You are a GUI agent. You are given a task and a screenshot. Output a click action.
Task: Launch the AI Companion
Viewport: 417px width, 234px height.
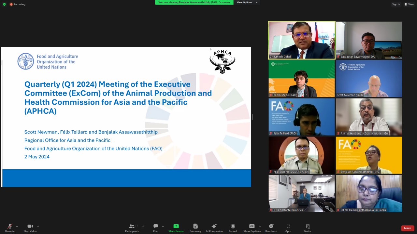214,228
